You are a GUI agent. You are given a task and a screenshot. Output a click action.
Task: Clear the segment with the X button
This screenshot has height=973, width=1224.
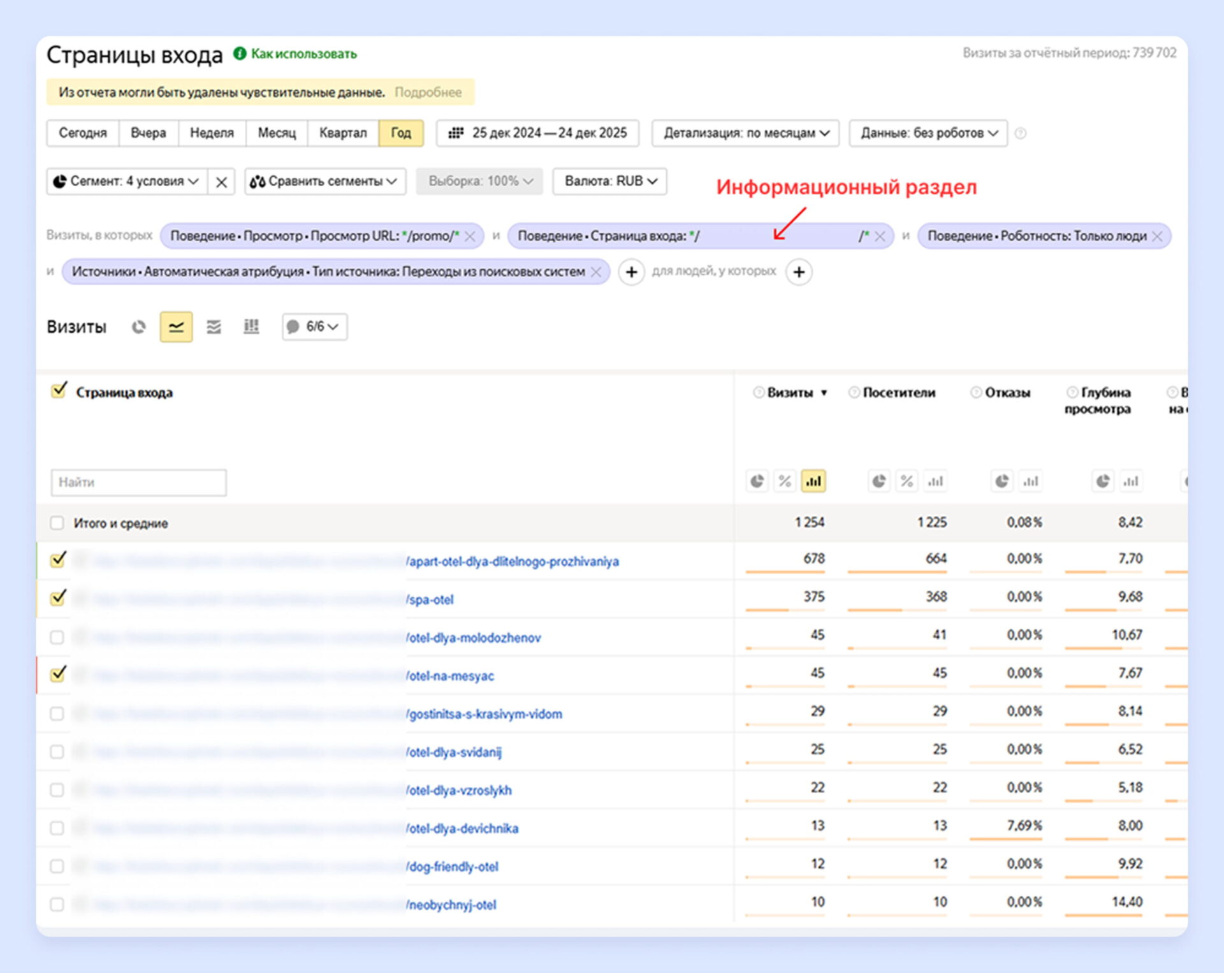point(221,182)
